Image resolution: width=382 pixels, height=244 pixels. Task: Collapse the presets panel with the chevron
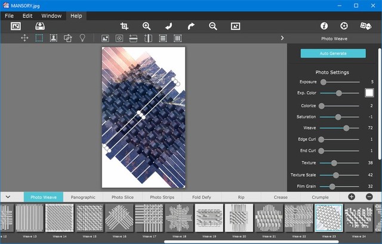[8, 197]
